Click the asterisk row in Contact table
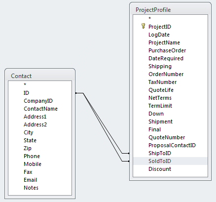Screen dimensions: 216x202 coord(40,84)
